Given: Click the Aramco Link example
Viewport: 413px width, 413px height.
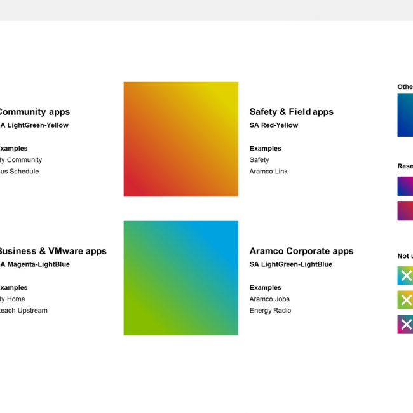Looking at the screenshot, I should coord(268,172).
